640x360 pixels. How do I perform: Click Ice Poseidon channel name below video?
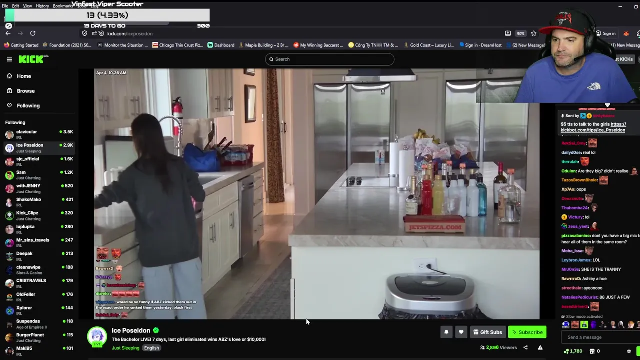click(x=131, y=331)
